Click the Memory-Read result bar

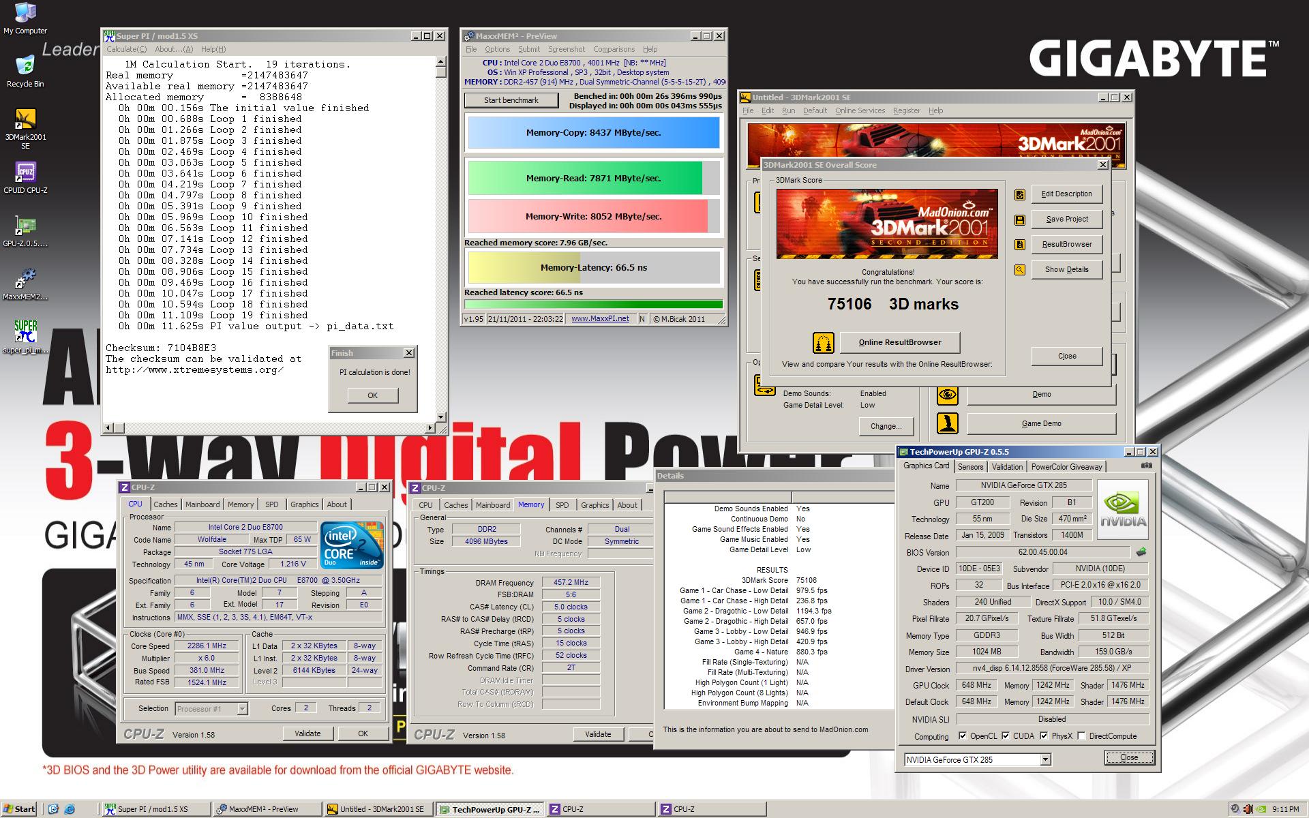594,179
